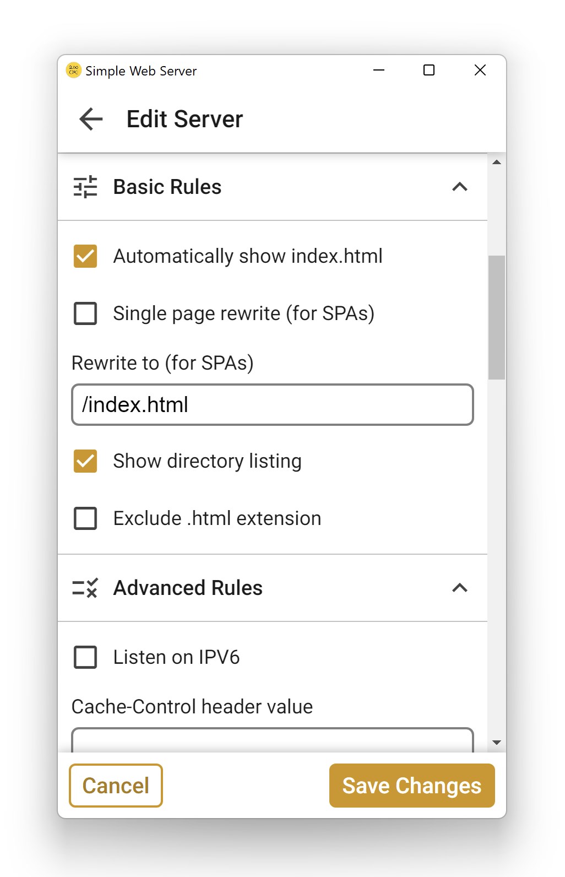Maximize the Simple Web Server window
The height and width of the screenshot is (877, 565).
pos(429,71)
